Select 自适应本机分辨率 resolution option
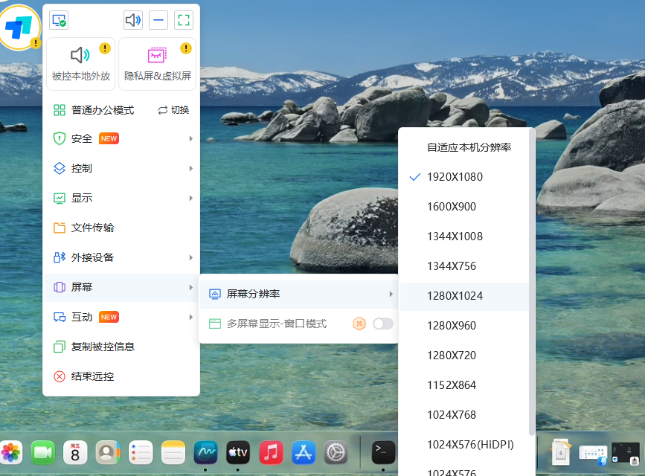Screen dimensions: 645x476 [x=464, y=147]
